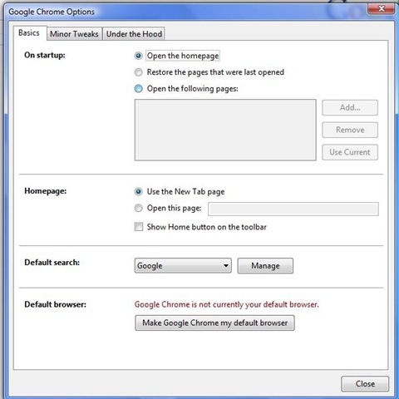Image resolution: width=399 pixels, height=399 pixels.
Task: Expand the Google default search dropdown
Action: coord(183,266)
